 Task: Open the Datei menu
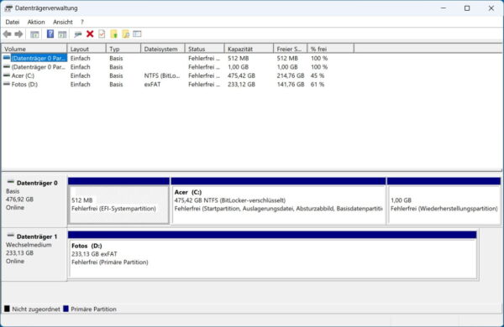13,22
